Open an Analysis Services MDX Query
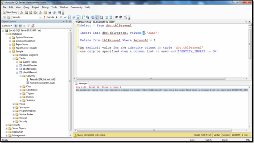 (x=26, y=12)
